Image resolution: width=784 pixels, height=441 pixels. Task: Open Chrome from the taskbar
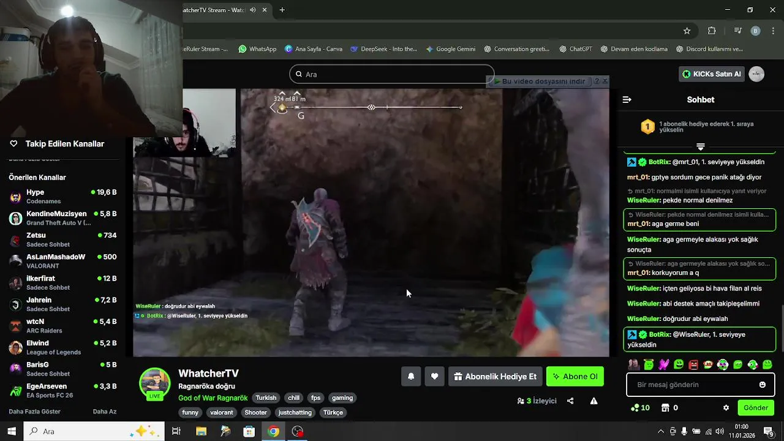(x=273, y=431)
